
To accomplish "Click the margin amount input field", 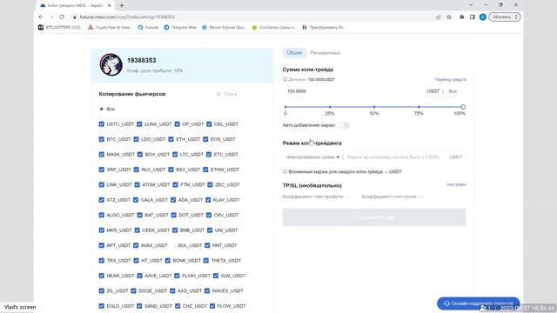I will [x=393, y=156].
